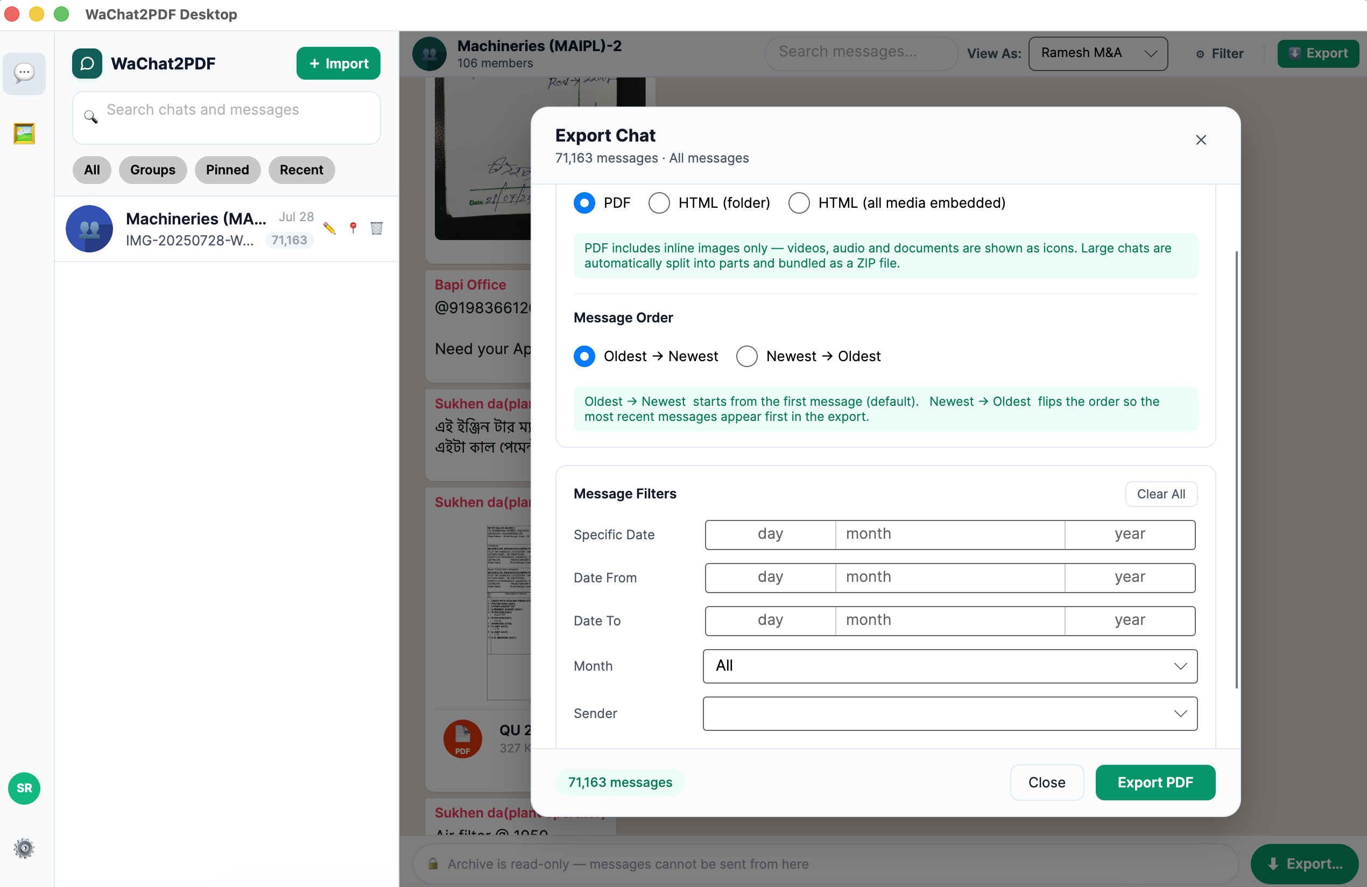
Task: Open the Date From month selector
Action: [950, 578]
